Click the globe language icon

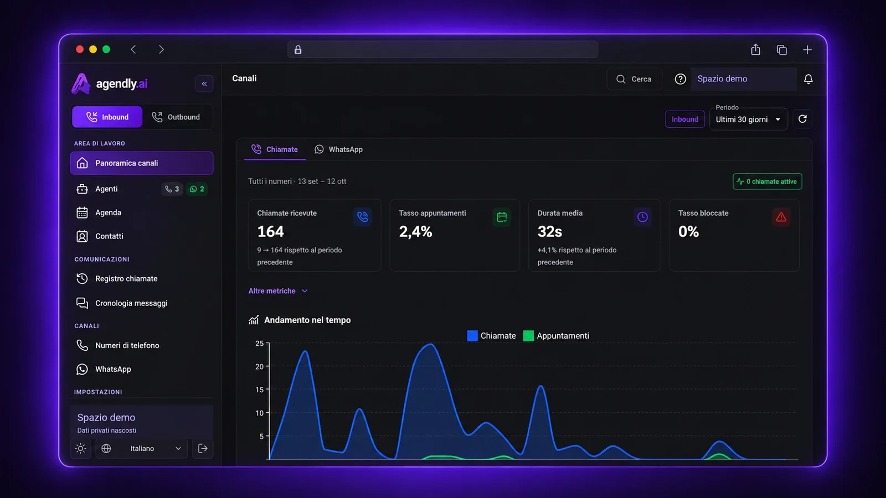(x=106, y=449)
